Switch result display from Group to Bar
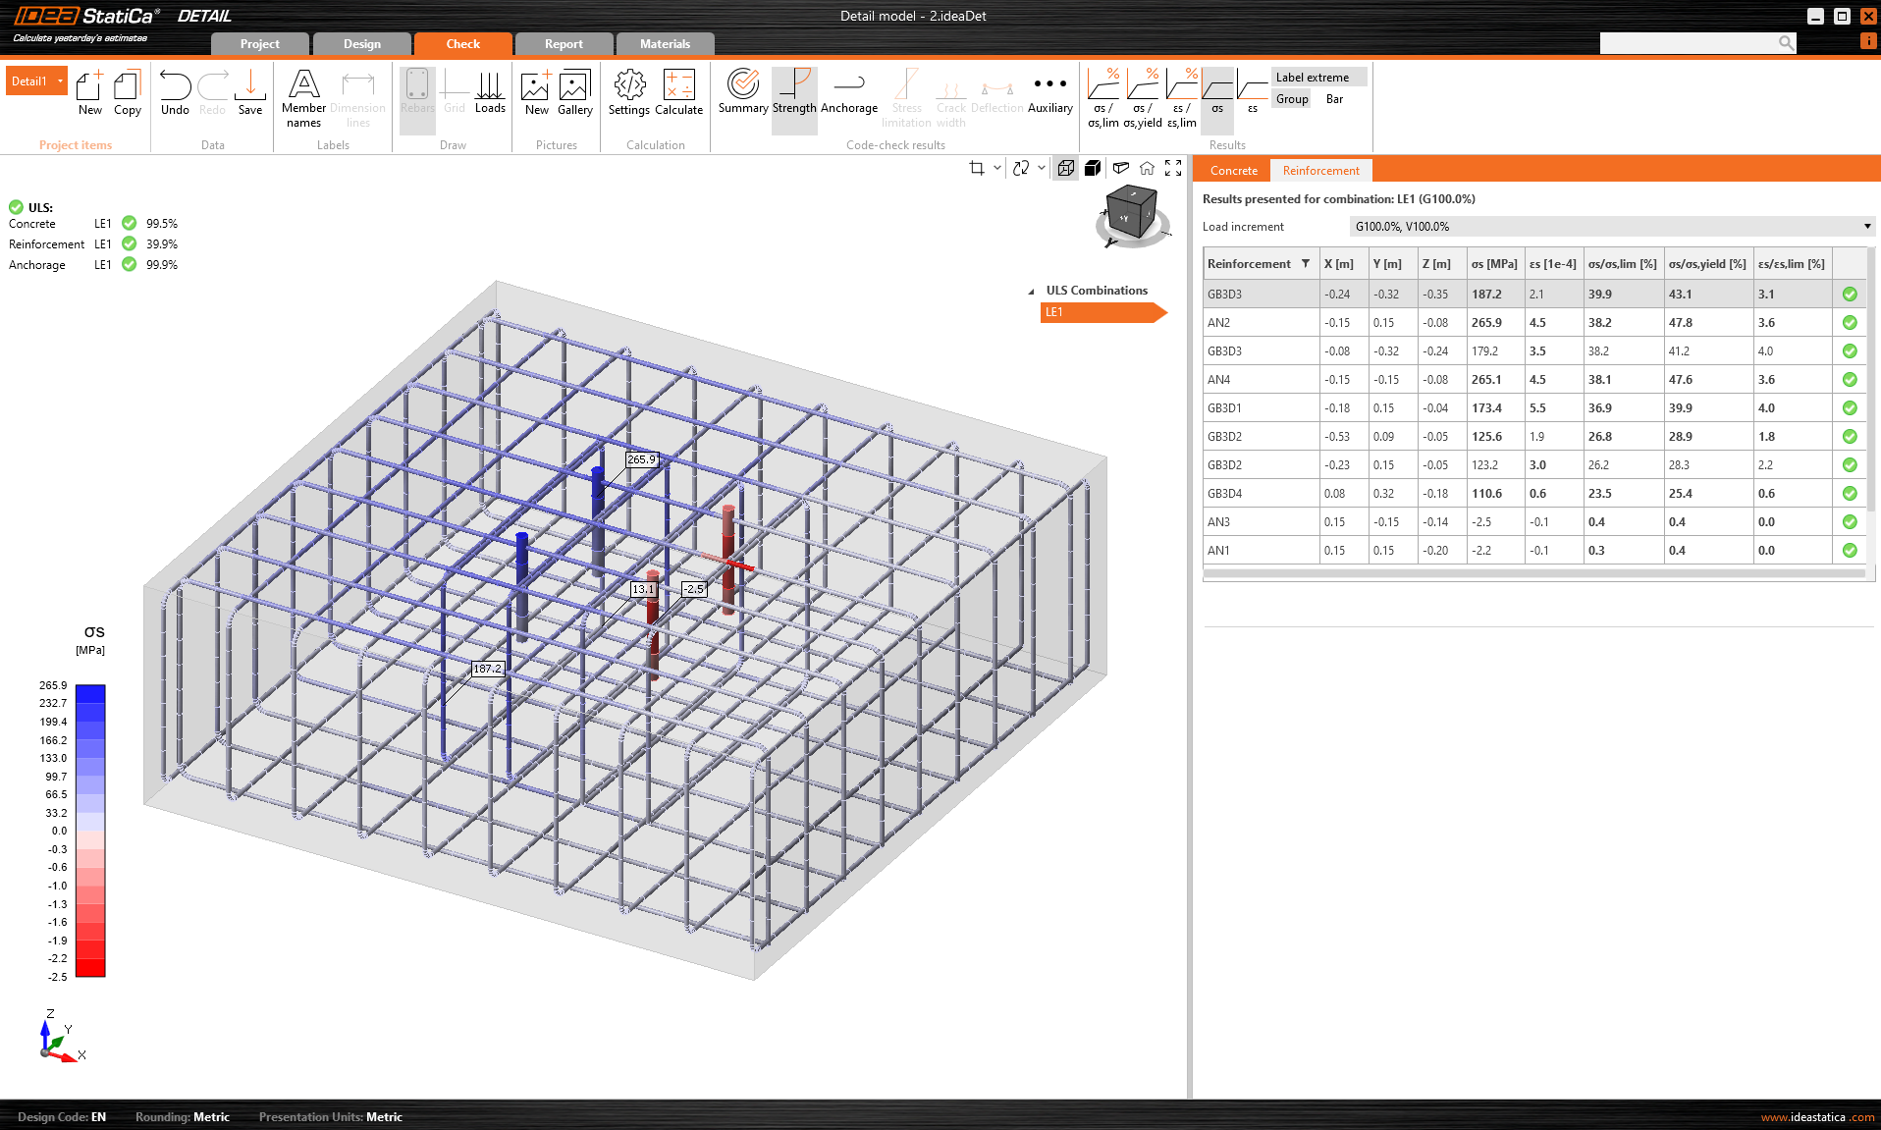Screen dimensions: 1881x1130 1334,98
